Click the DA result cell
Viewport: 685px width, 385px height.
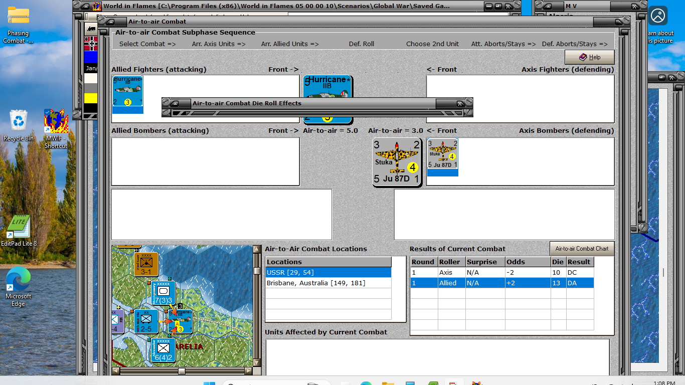click(x=579, y=283)
